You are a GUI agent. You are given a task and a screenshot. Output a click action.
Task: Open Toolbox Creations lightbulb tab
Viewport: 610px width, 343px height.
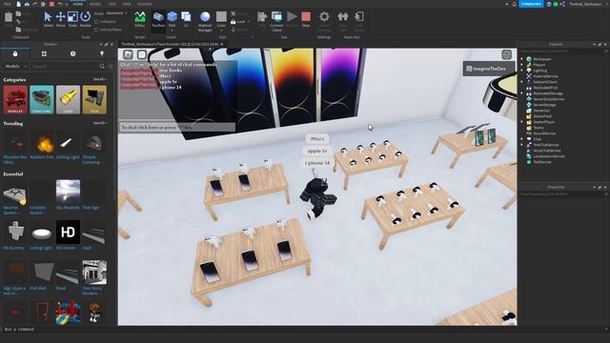click(102, 53)
